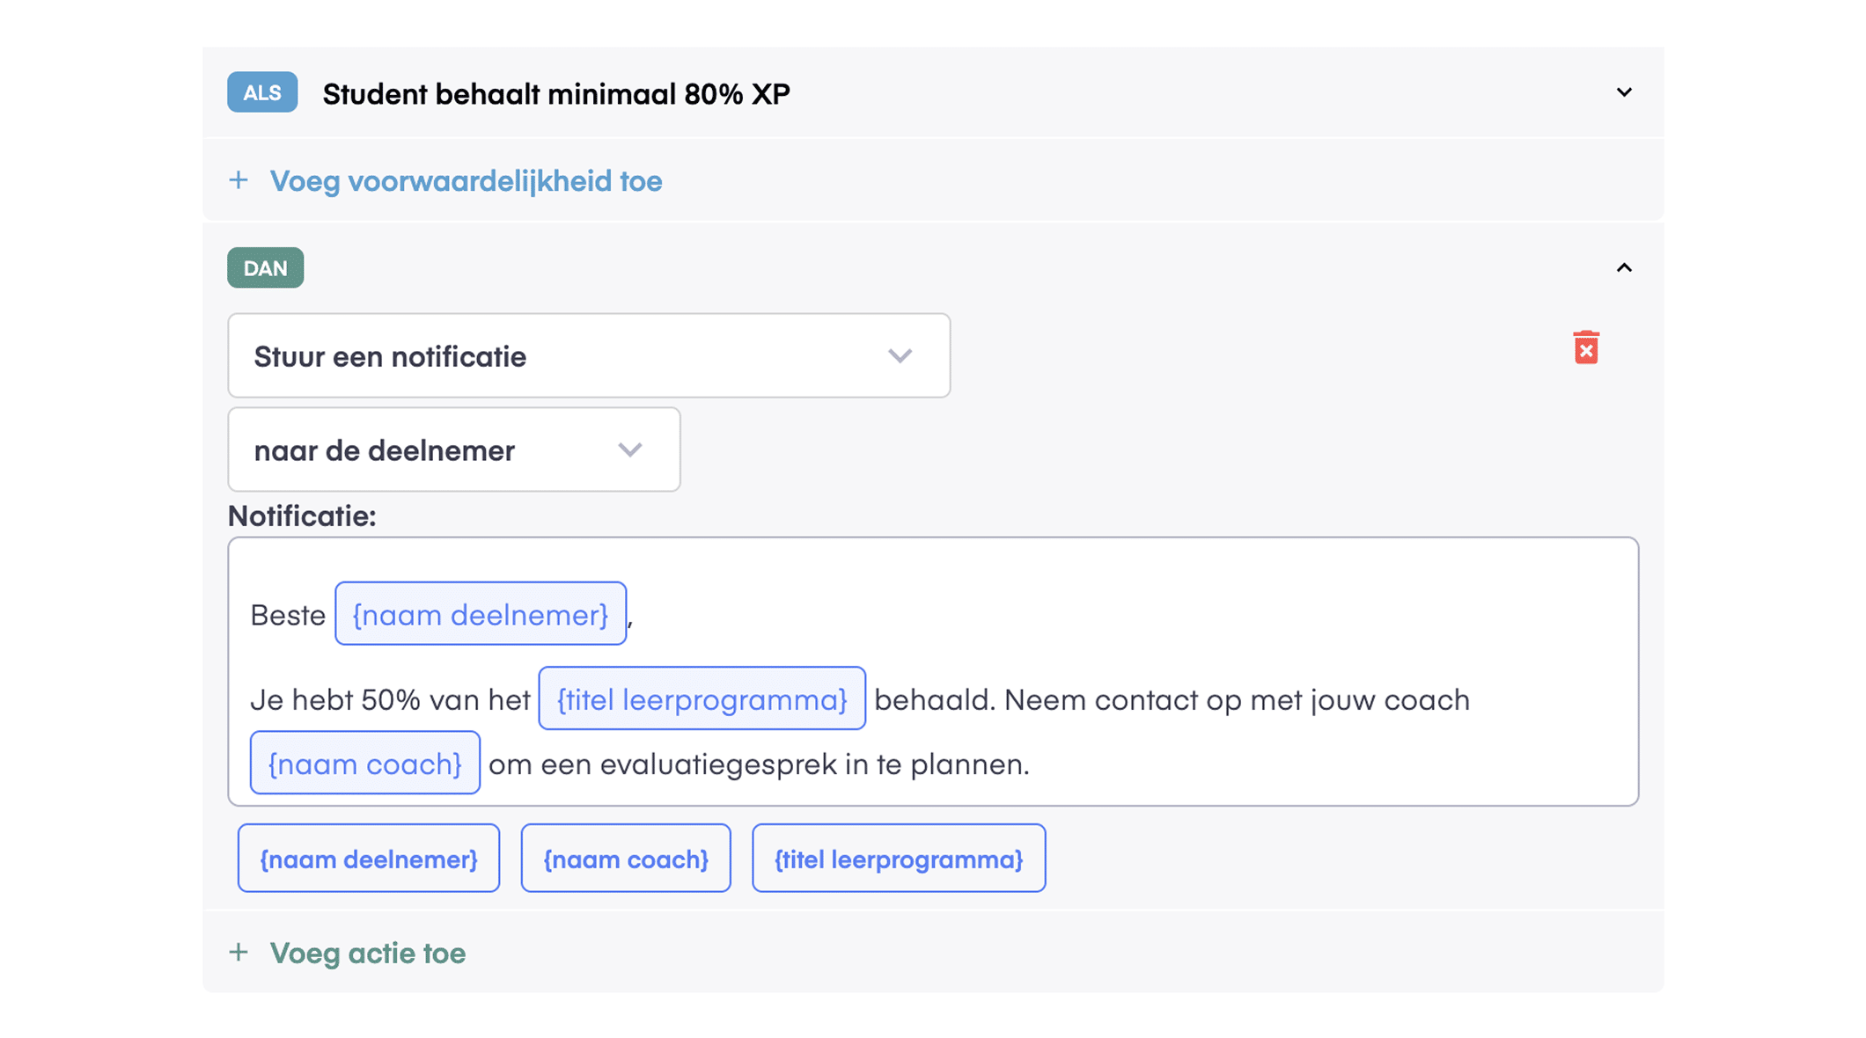Click the blue ALS badge
Viewport: 1866px width, 1038px height.
click(262, 92)
